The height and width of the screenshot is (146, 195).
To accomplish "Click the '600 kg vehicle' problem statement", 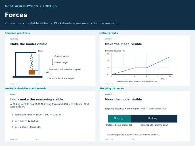I will (49, 106).
